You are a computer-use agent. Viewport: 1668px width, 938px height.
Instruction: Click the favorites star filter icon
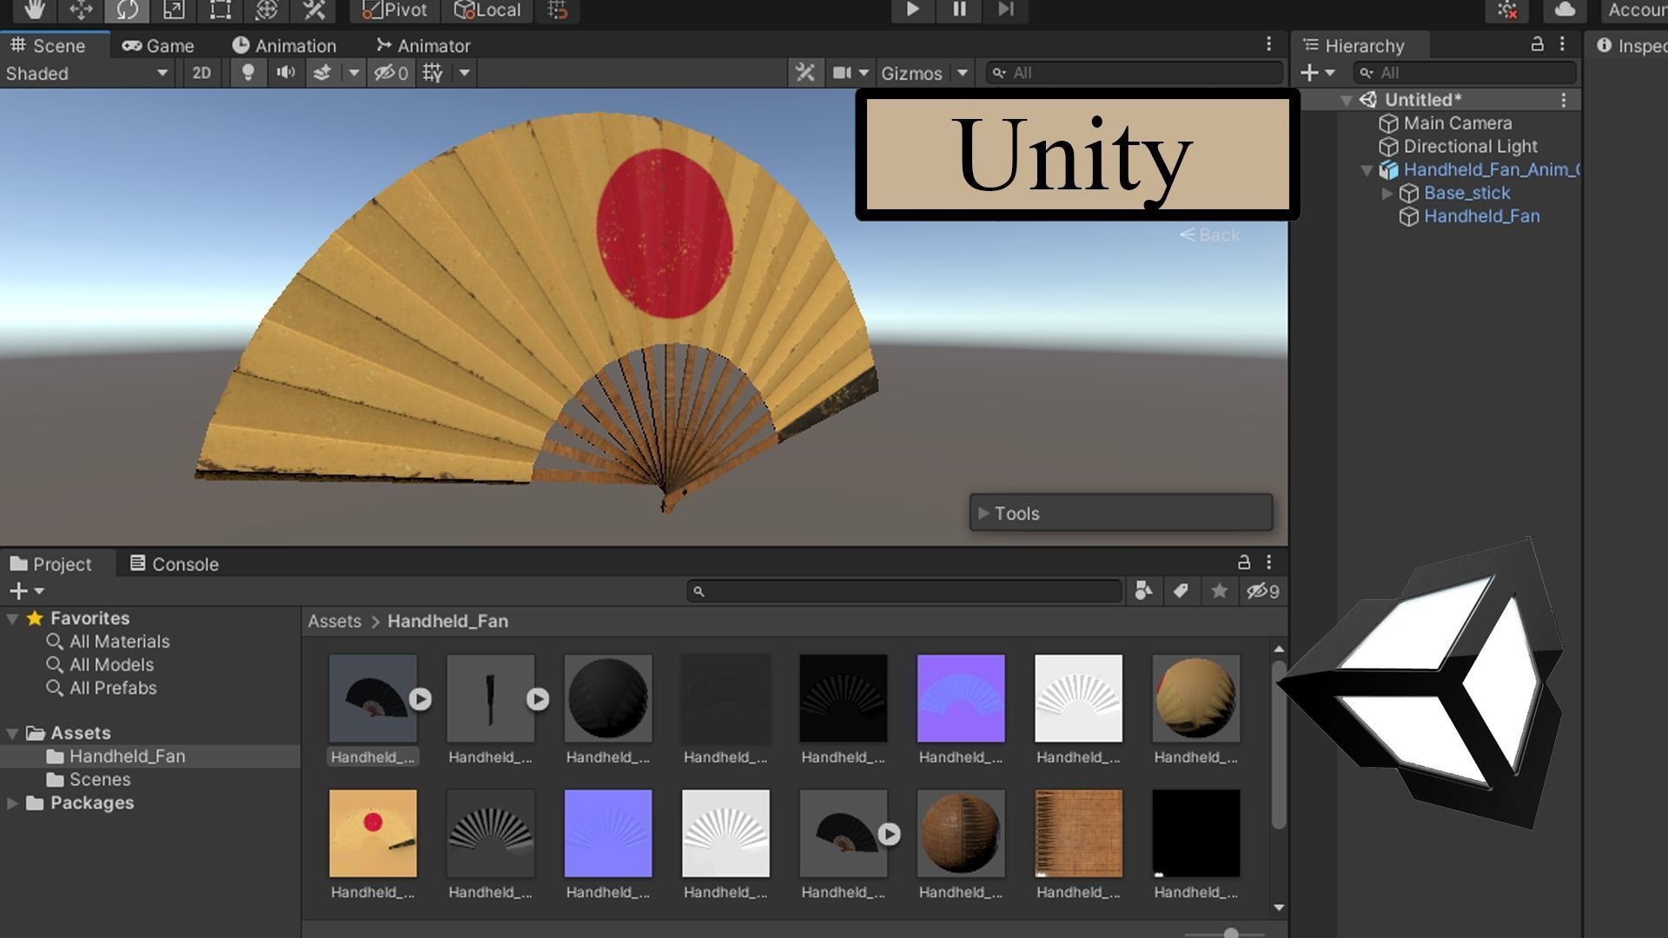tap(1219, 591)
